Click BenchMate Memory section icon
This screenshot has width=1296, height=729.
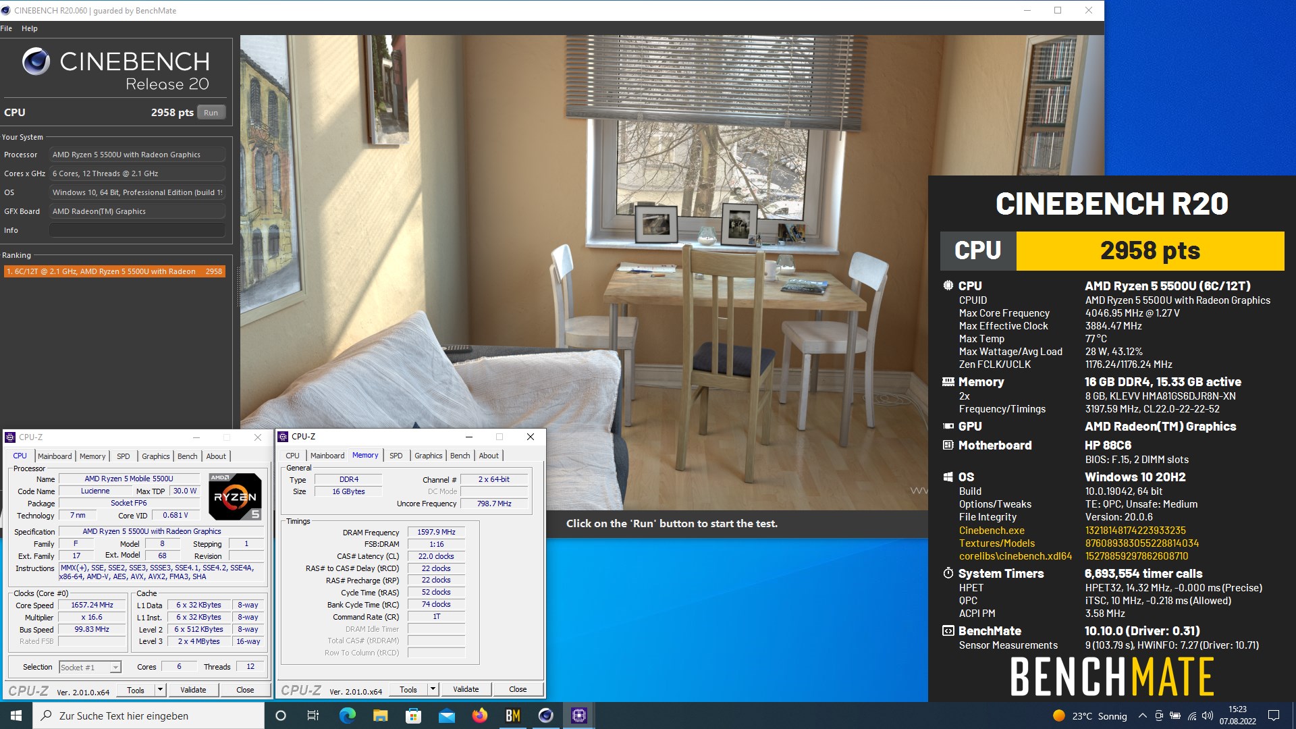click(x=948, y=381)
